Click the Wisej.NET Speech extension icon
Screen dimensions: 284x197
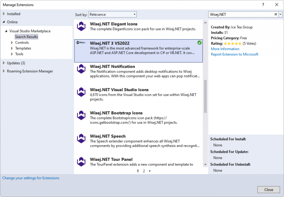tap(81, 139)
